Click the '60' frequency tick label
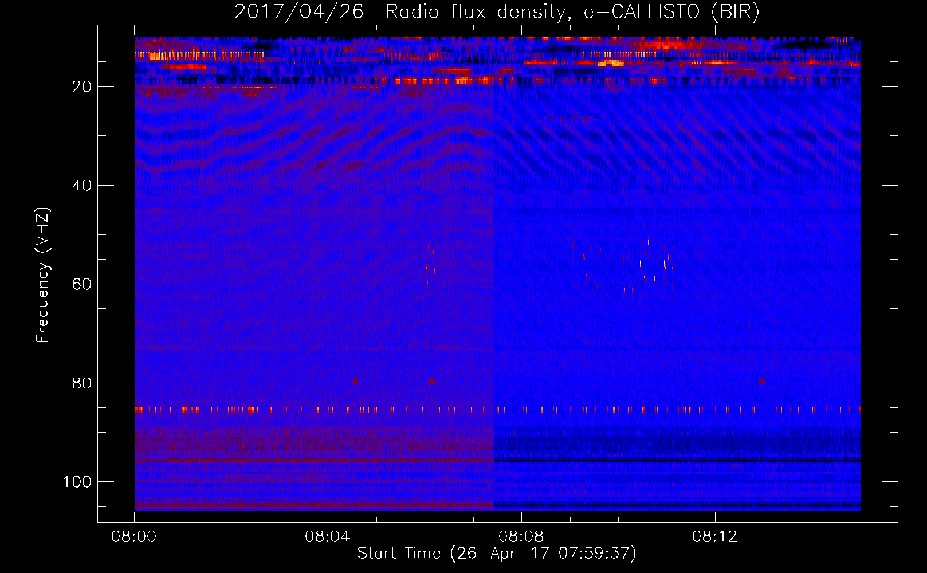The height and width of the screenshot is (573, 927). pyautogui.click(x=83, y=284)
